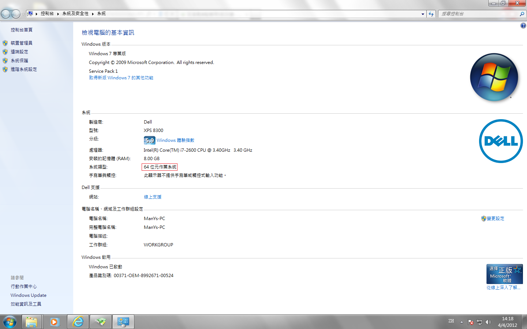
Task: Open the Windows Start menu orb
Action: coord(10,322)
